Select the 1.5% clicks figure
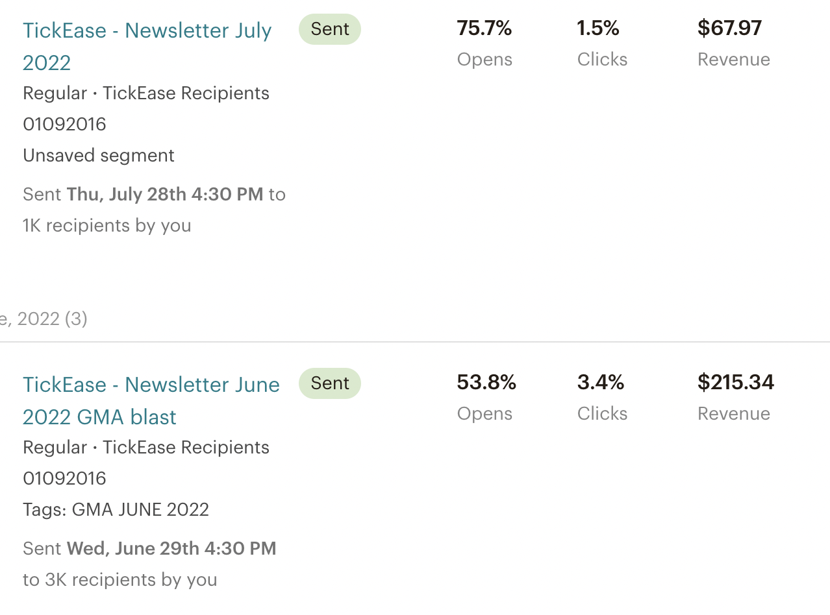Screen dimensions: 830x615 598,29
